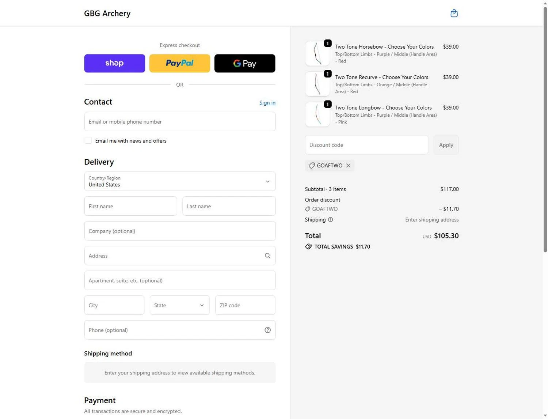The height and width of the screenshot is (419, 548).
Task: Click the Apply discount button
Action: coord(446,145)
